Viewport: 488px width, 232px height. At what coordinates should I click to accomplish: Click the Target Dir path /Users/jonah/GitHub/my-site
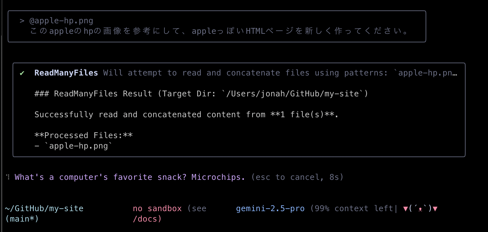pos(292,94)
